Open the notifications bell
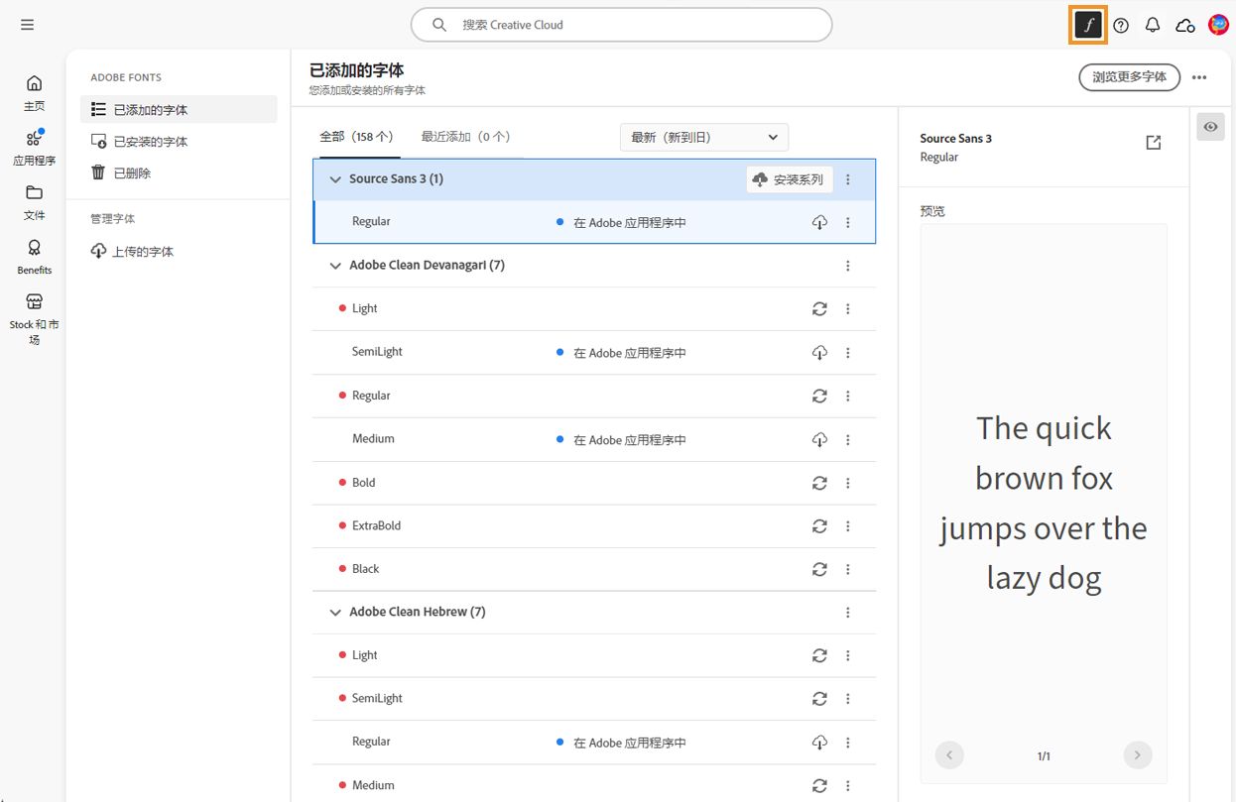This screenshot has height=802, width=1236. click(x=1153, y=26)
